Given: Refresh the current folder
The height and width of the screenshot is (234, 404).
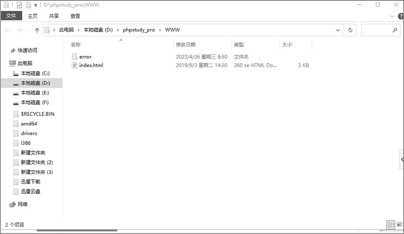Looking at the screenshot, I should pos(350,30).
